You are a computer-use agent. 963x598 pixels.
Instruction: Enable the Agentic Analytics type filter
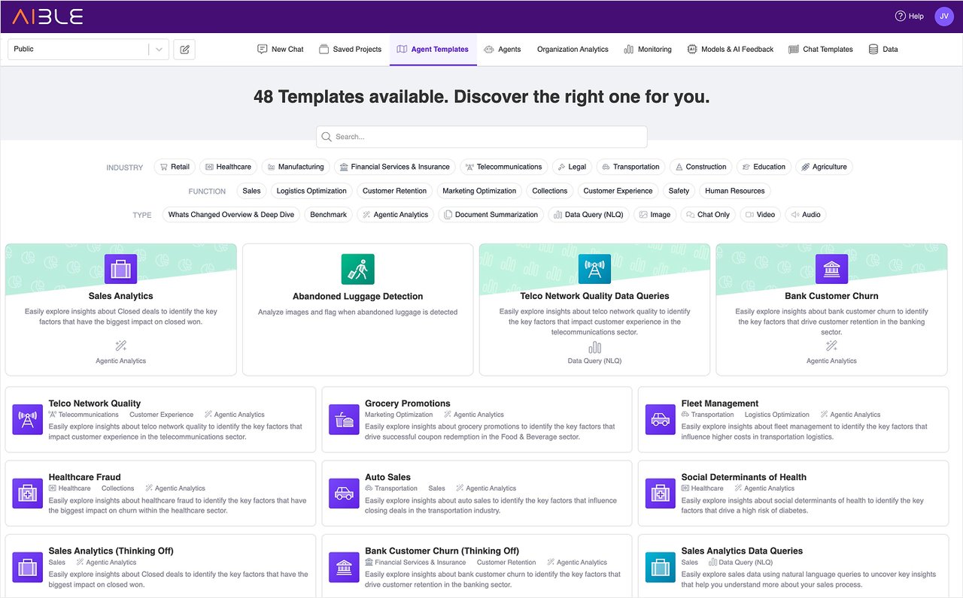click(395, 215)
